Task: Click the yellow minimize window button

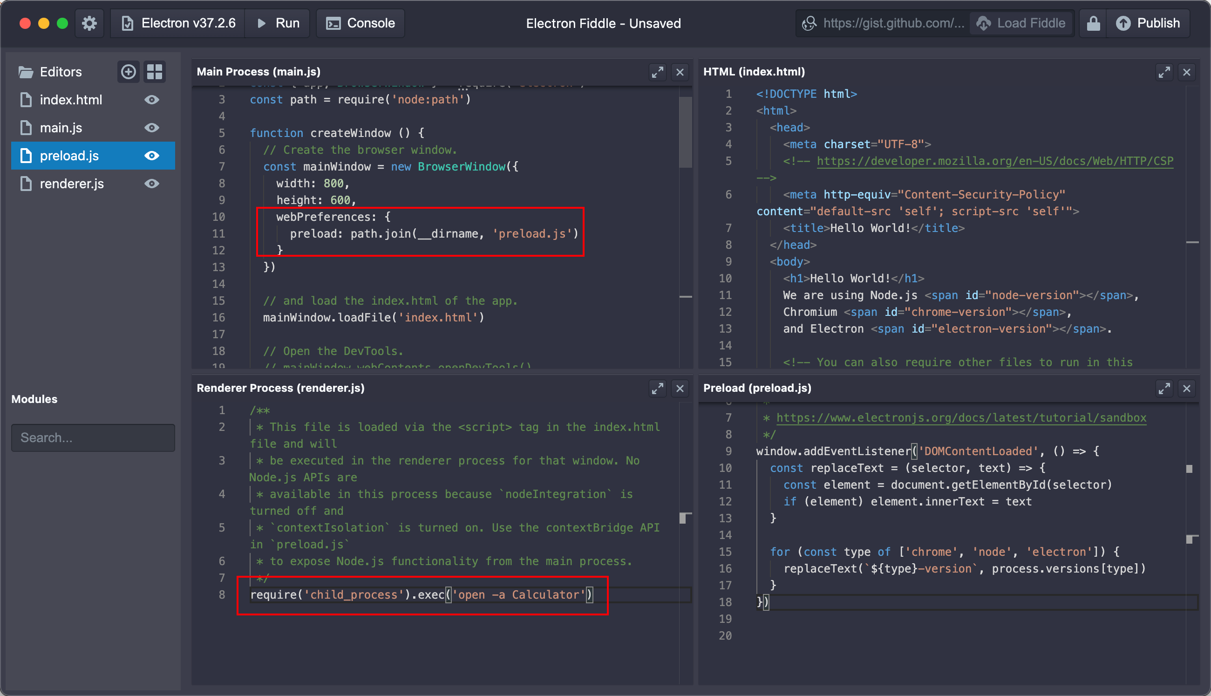Action: tap(44, 23)
